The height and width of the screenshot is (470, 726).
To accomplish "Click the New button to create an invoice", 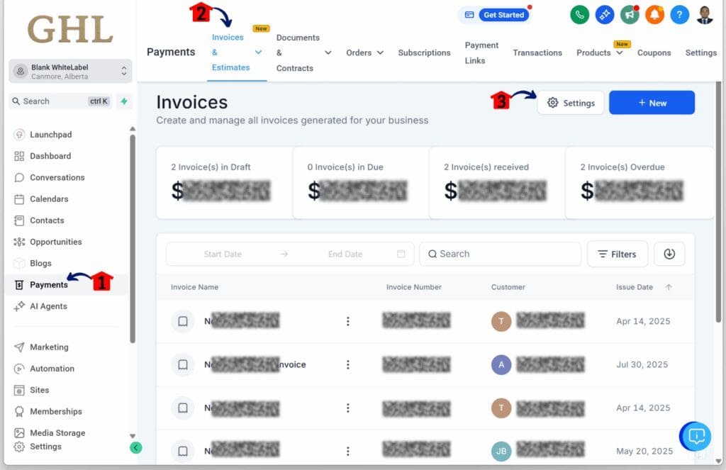I will pos(651,102).
